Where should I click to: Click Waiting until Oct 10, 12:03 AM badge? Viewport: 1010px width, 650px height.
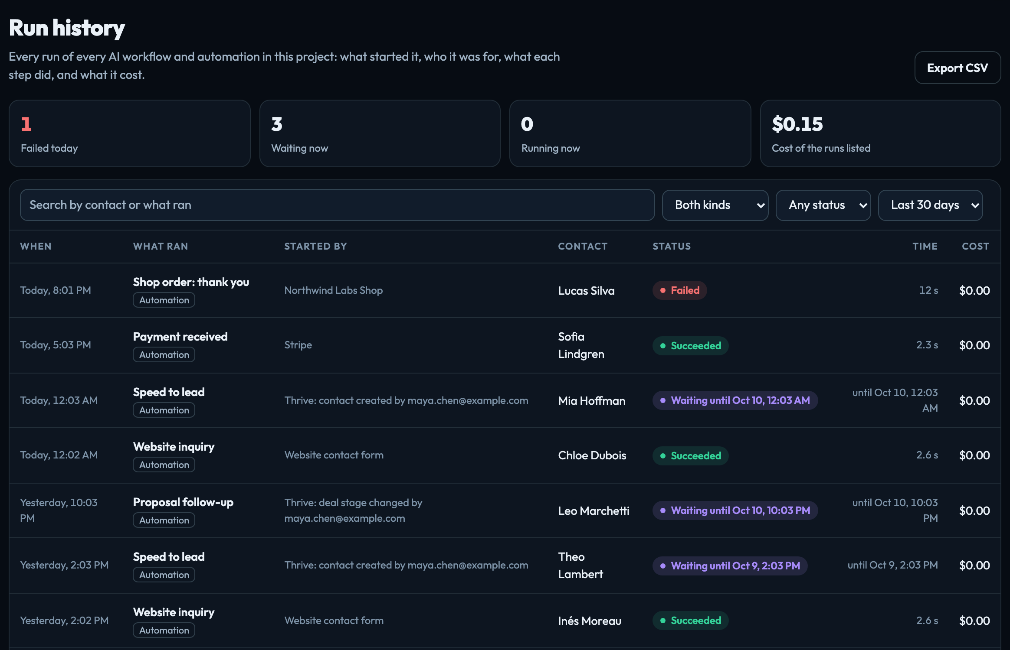coord(735,400)
